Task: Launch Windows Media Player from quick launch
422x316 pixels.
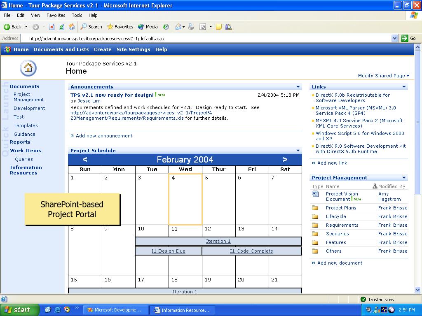Action: pos(67,309)
